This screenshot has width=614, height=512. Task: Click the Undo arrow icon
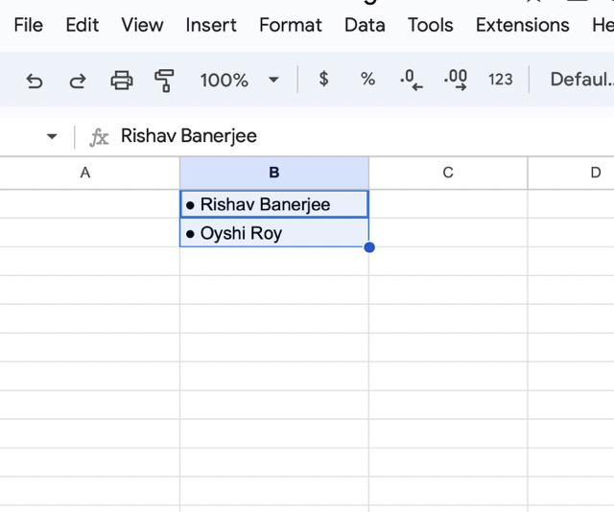[x=35, y=81]
